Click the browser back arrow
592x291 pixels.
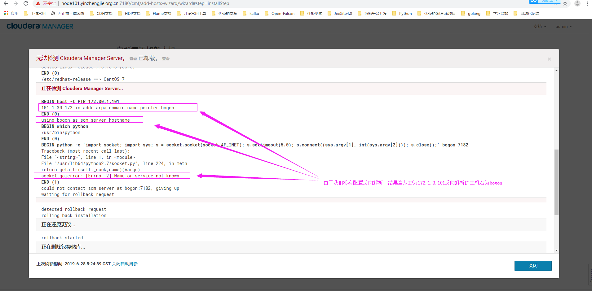coord(6,3)
